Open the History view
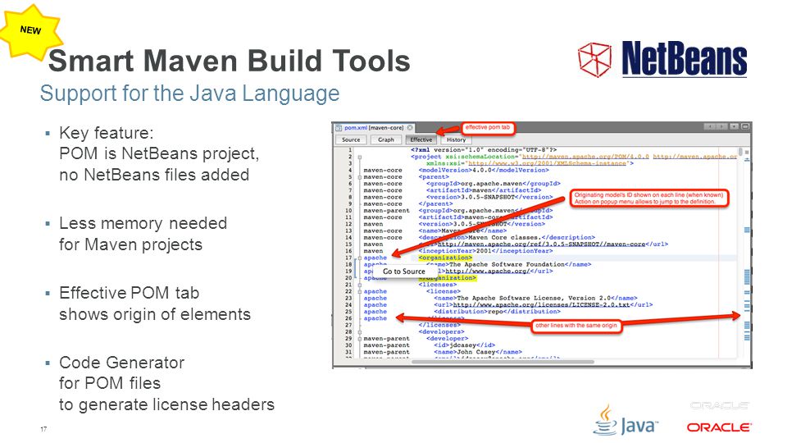The image size is (787, 443). 457,139
